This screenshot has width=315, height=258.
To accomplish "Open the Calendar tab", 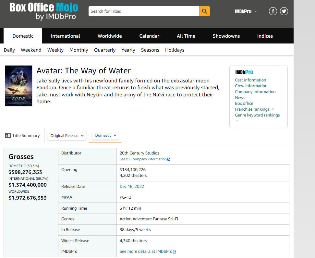I will pyautogui.click(x=149, y=36).
